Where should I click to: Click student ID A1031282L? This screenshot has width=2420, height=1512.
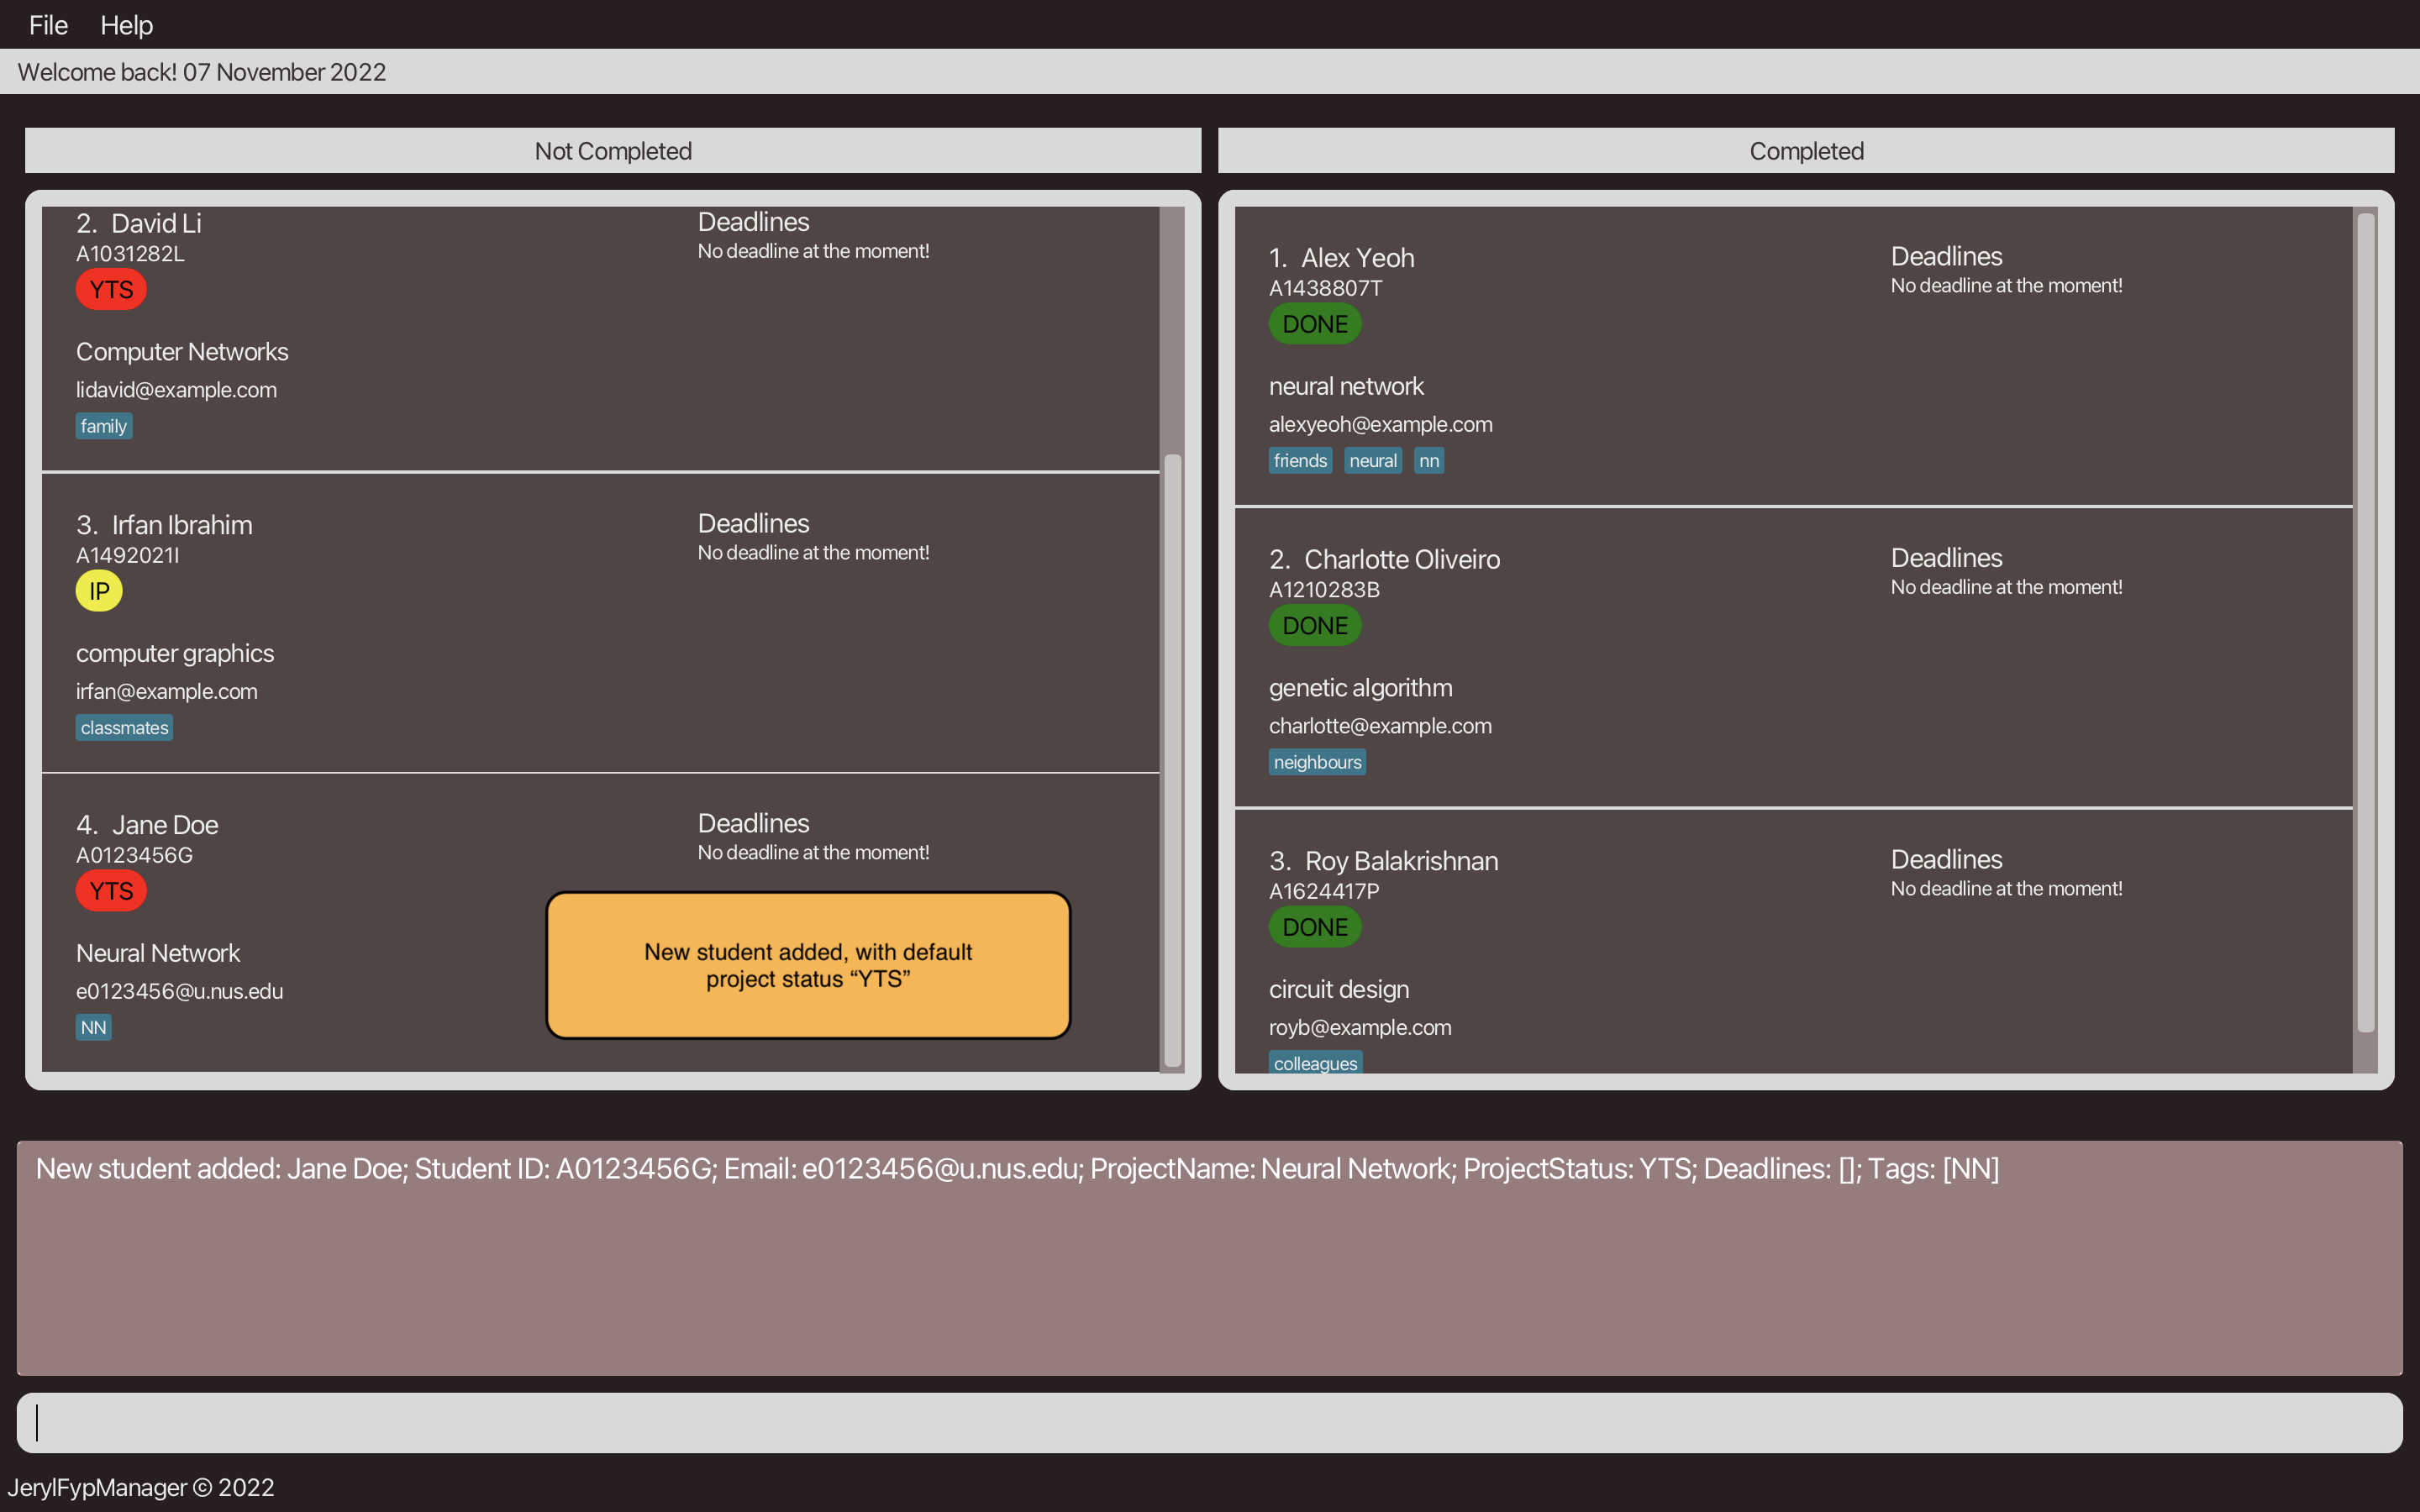[130, 254]
